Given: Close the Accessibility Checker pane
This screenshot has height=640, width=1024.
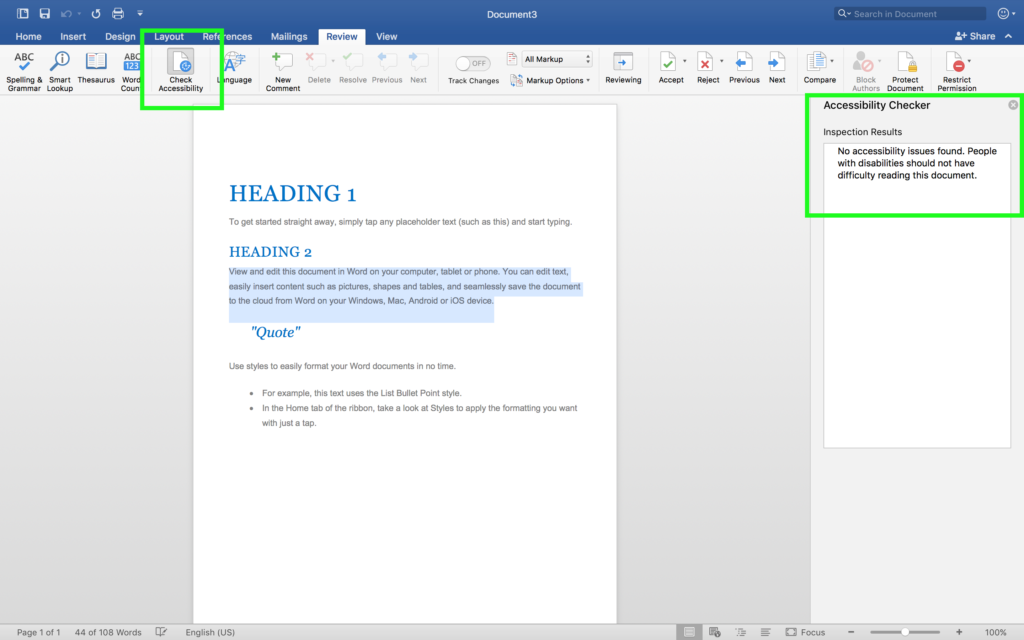Looking at the screenshot, I should 1013,105.
